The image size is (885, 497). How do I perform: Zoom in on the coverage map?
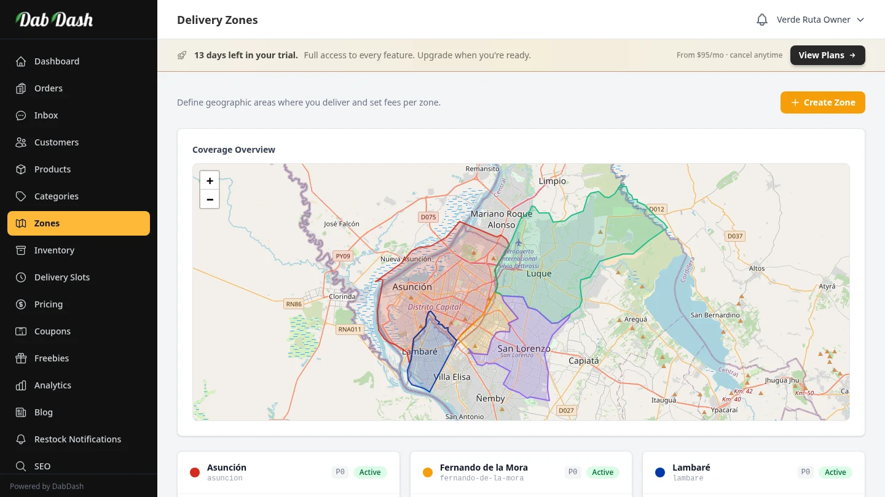click(x=210, y=180)
